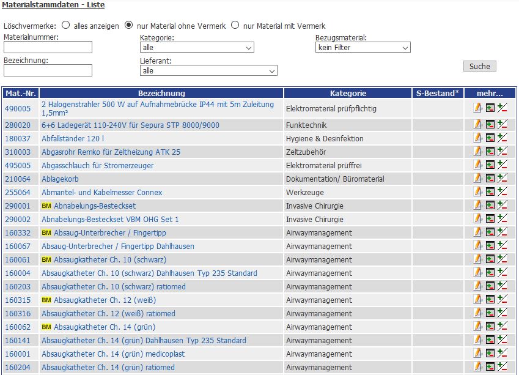519x375 pixels.
Task: Click the boxed plus/minus icon for material 280020
Action: click(490, 125)
